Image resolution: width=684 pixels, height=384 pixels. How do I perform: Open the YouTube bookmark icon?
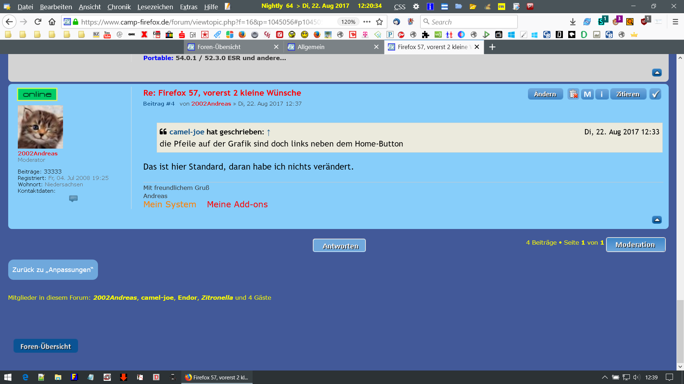coord(107,34)
